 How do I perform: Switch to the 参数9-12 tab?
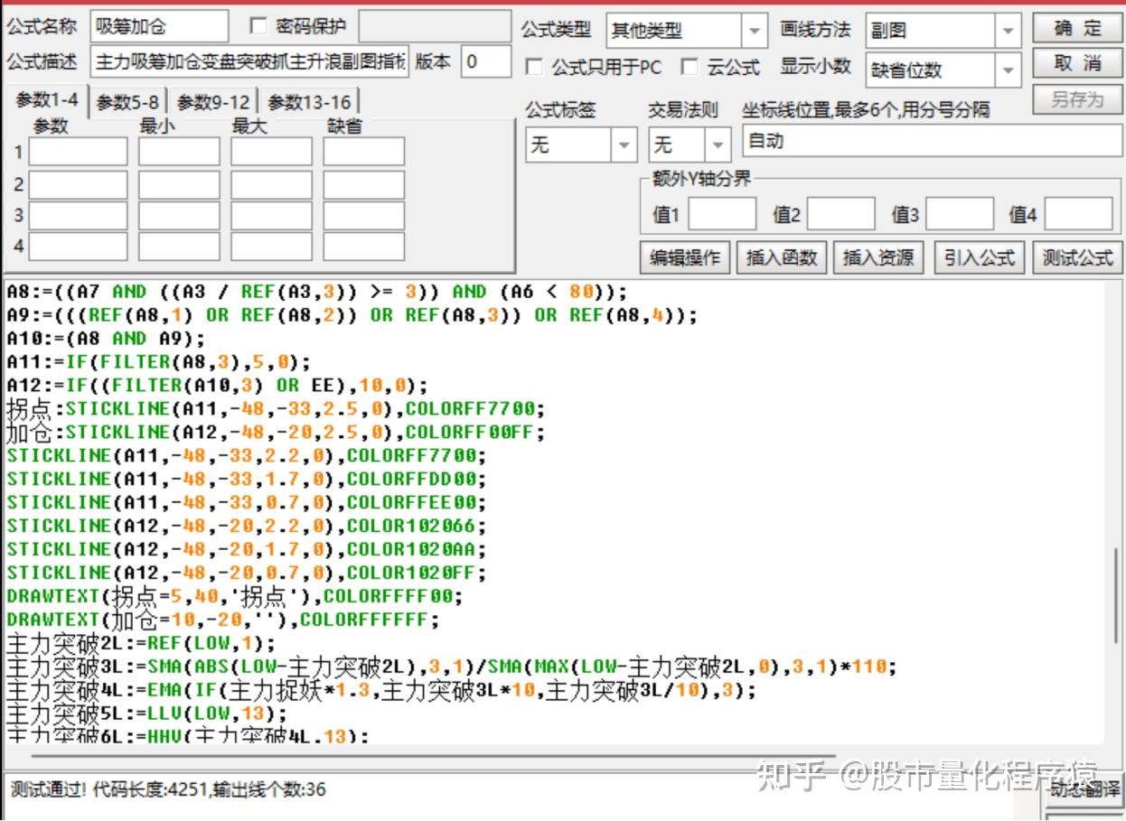click(x=212, y=103)
